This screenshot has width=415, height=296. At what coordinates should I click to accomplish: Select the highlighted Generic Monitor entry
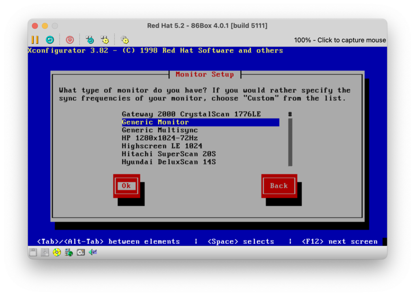(x=200, y=122)
